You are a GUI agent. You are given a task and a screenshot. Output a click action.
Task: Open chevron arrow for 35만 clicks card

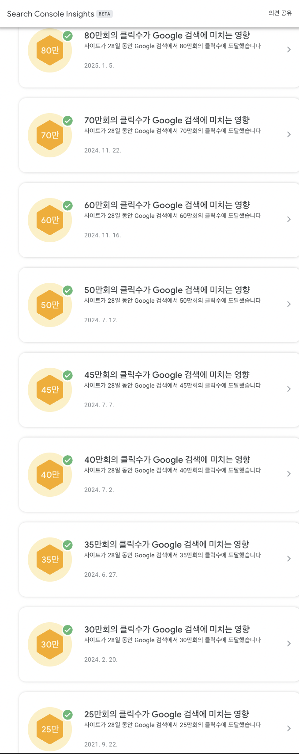(x=289, y=559)
